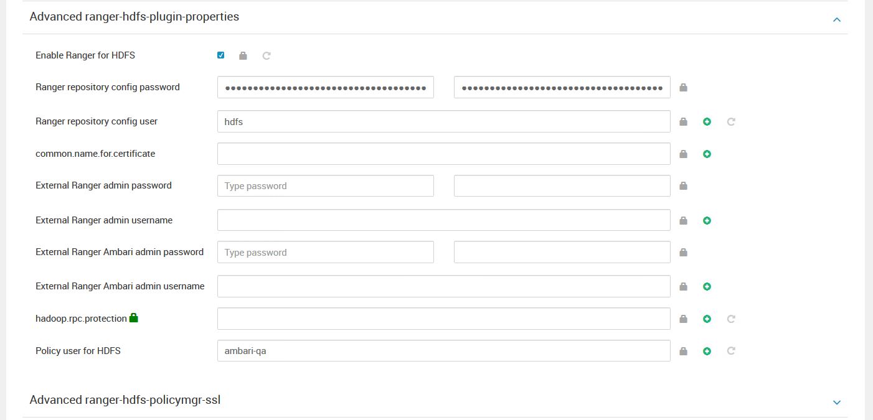Image resolution: width=873 pixels, height=420 pixels.
Task: Click the padlock beside External Ranger Ambari admin password
Action: click(683, 252)
